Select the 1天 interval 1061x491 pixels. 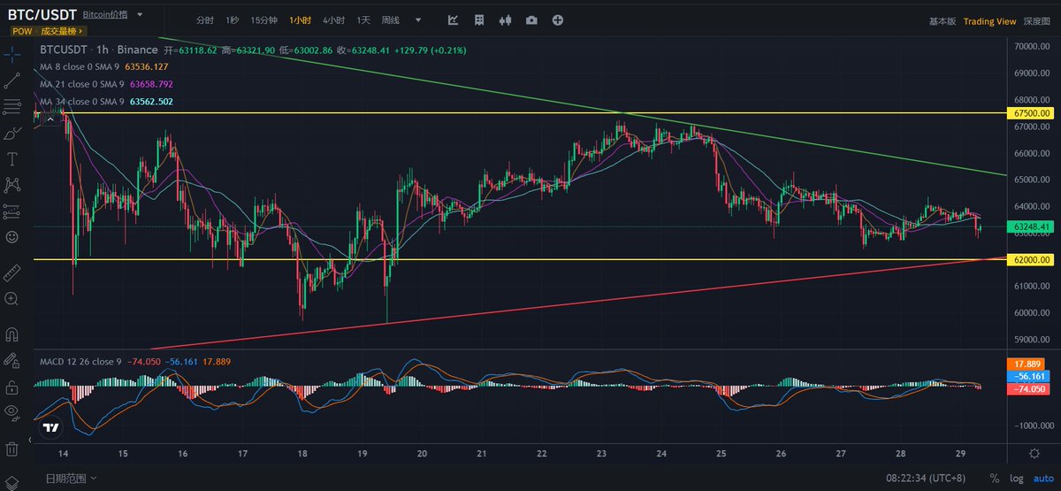(x=363, y=20)
